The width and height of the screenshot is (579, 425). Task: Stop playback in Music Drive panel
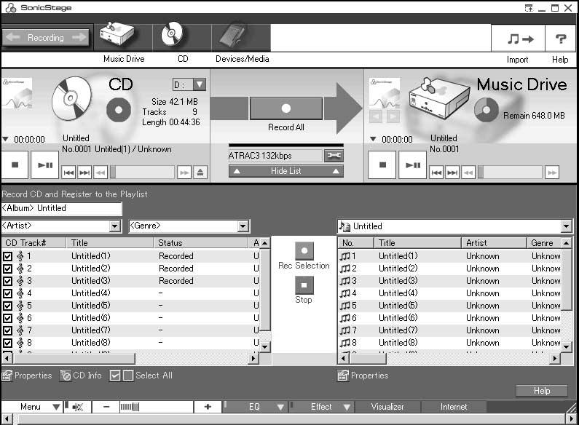point(382,165)
